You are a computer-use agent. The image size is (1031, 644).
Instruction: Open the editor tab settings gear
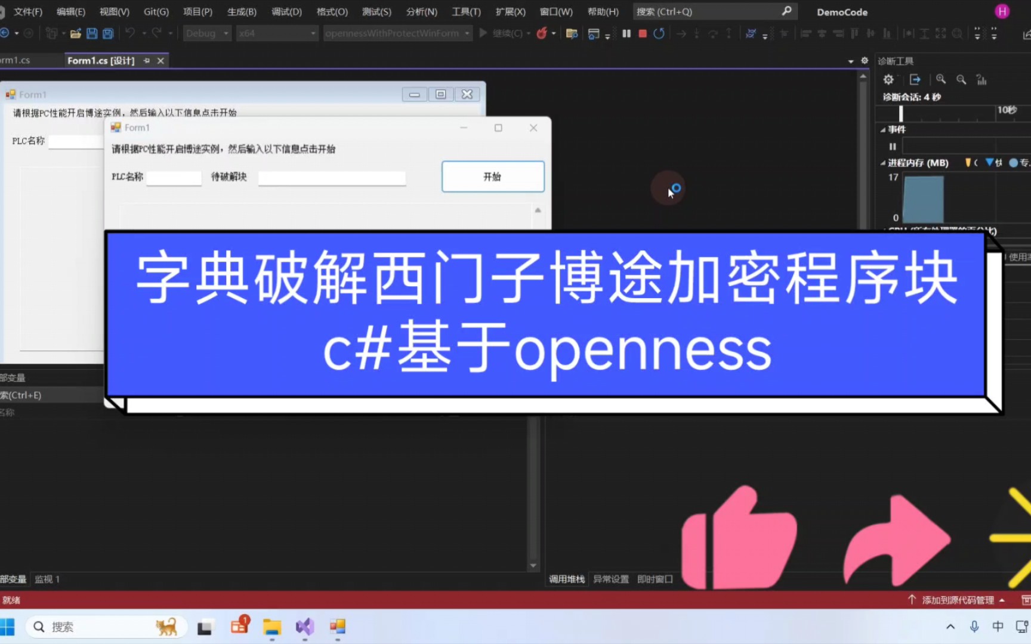click(x=865, y=60)
